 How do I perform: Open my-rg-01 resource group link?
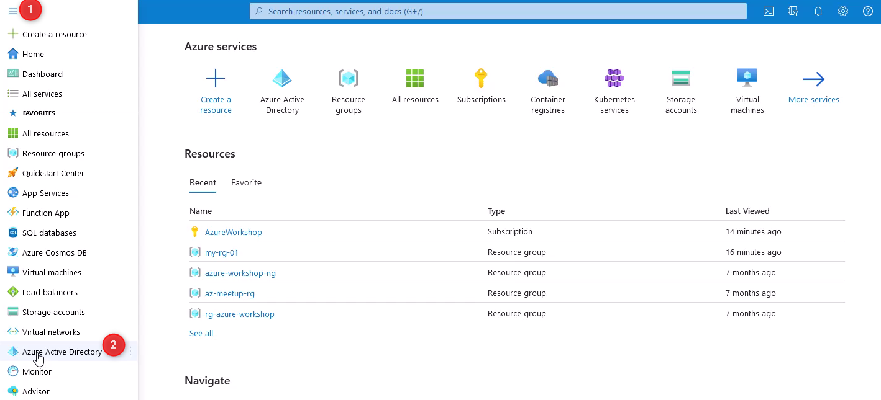pyautogui.click(x=222, y=252)
